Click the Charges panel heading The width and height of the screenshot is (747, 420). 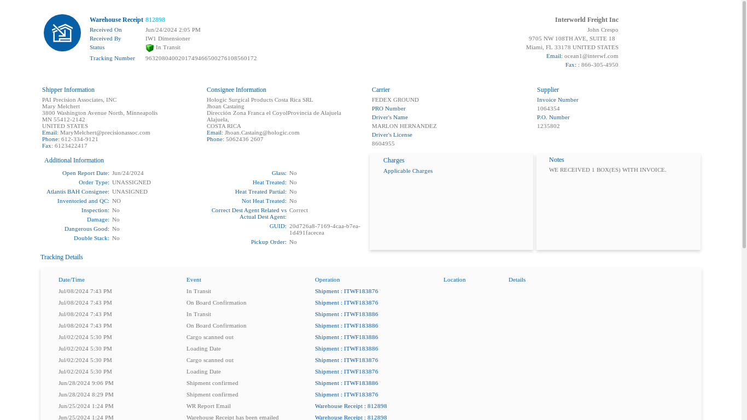tap(394, 160)
